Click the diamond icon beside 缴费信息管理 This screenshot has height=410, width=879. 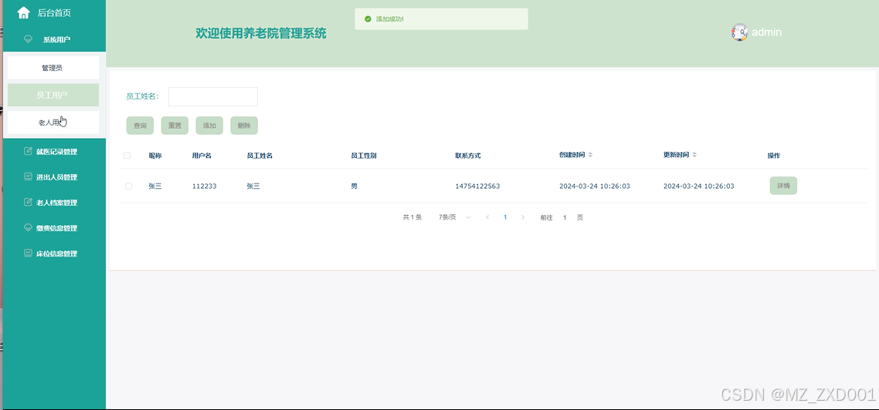pyautogui.click(x=28, y=227)
